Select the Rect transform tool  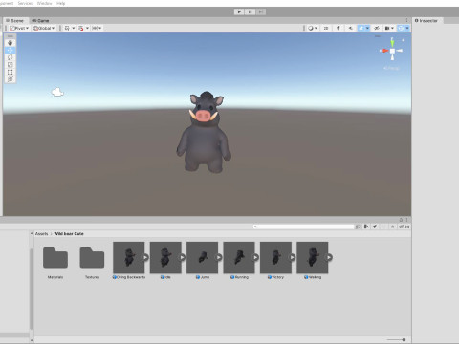pyautogui.click(x=11, y=72)
